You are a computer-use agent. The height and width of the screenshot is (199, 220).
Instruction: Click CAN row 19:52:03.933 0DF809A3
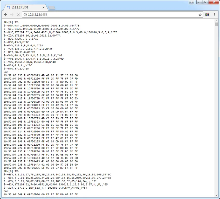[40, 75]
